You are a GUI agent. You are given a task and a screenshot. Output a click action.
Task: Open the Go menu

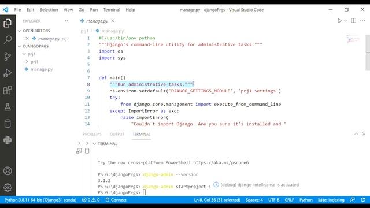82,10
